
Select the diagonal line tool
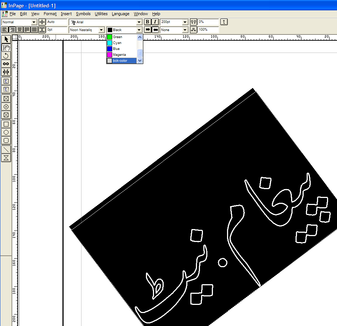click(x=6, y=149)
